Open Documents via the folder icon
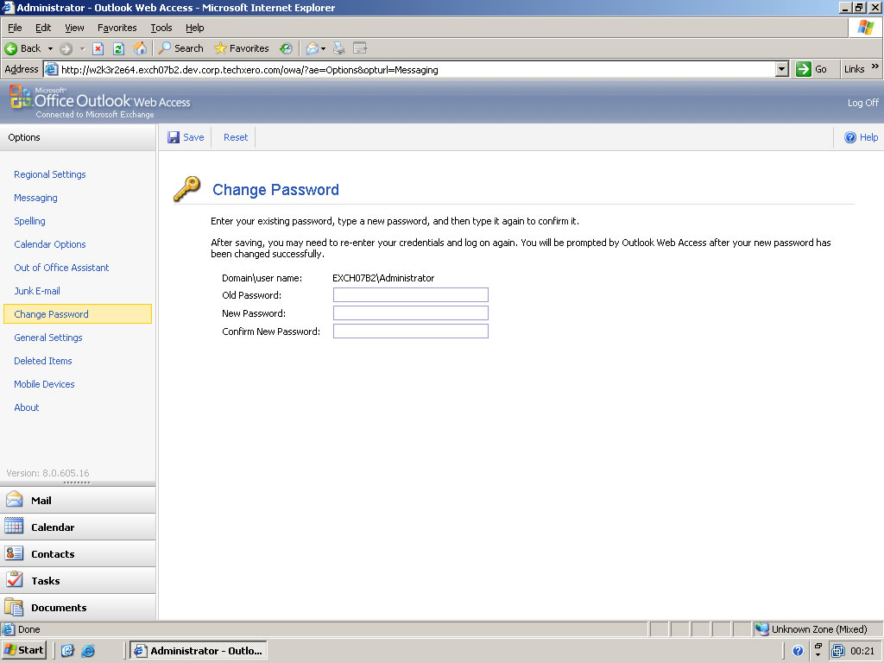This screenshot has width=884, height=663. coord(15,607)
